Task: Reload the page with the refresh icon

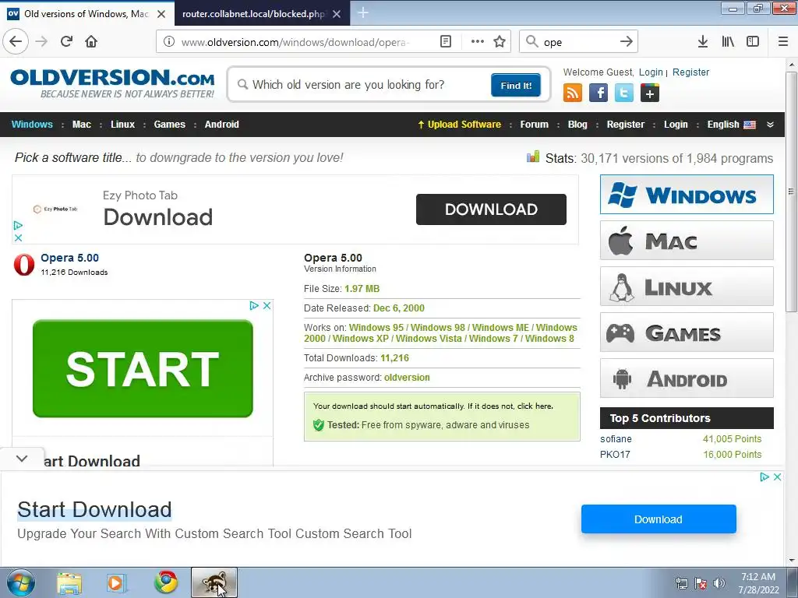Action: coord(66,41)
